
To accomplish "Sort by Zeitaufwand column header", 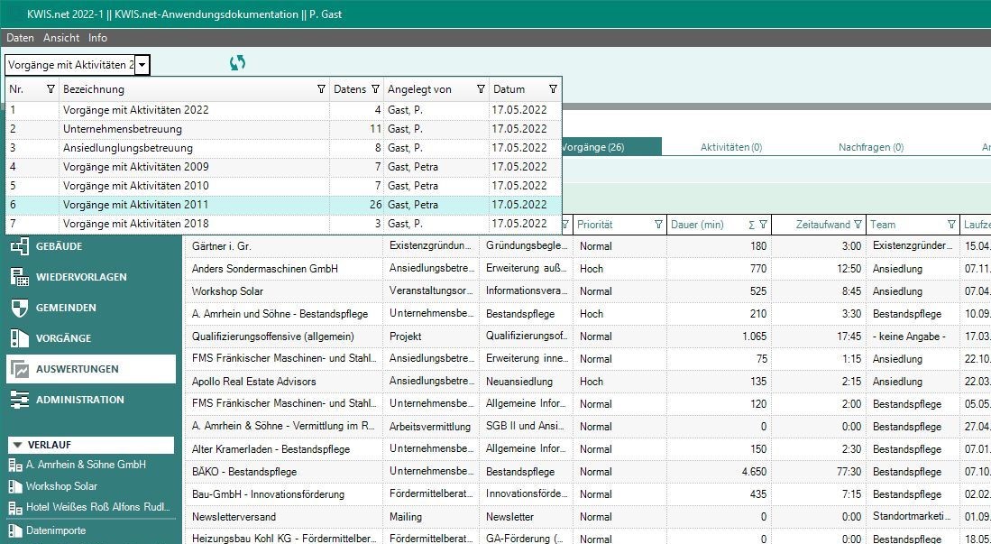I will click(x=823, y=225).
